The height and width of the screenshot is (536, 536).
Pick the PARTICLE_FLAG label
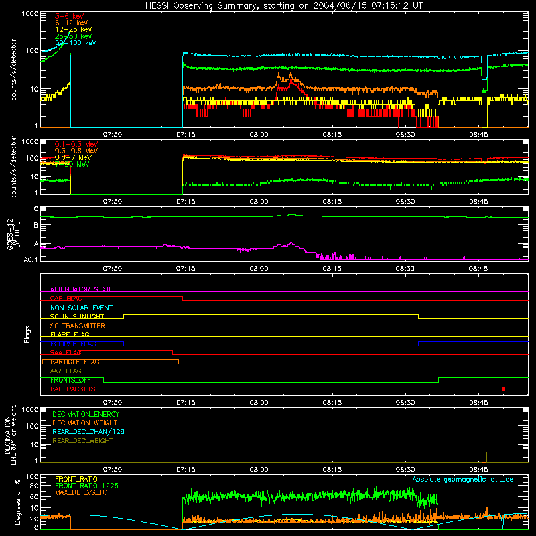[75, 362]
